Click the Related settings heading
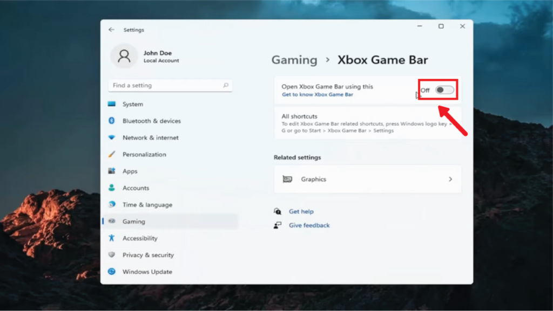The width and height of the screenshot is (553, 311). point(298,157)
